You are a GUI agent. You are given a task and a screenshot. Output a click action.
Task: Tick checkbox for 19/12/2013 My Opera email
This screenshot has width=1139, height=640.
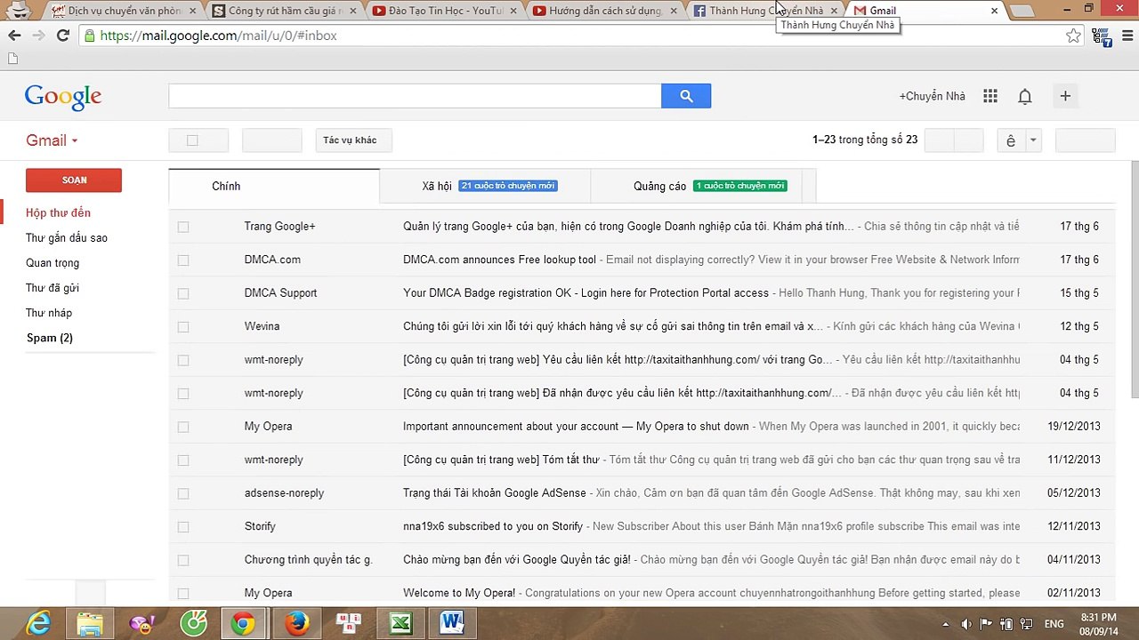(183, 427)
